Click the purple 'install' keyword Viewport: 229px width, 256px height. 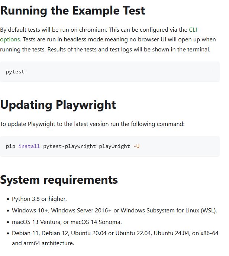(29, 146)
